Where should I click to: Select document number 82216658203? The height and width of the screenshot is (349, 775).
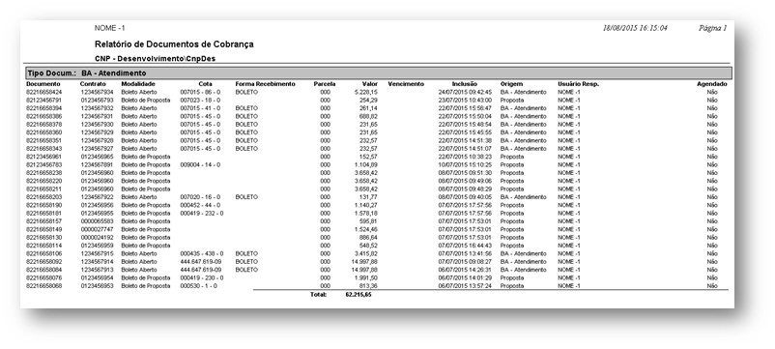pos(44,197)
